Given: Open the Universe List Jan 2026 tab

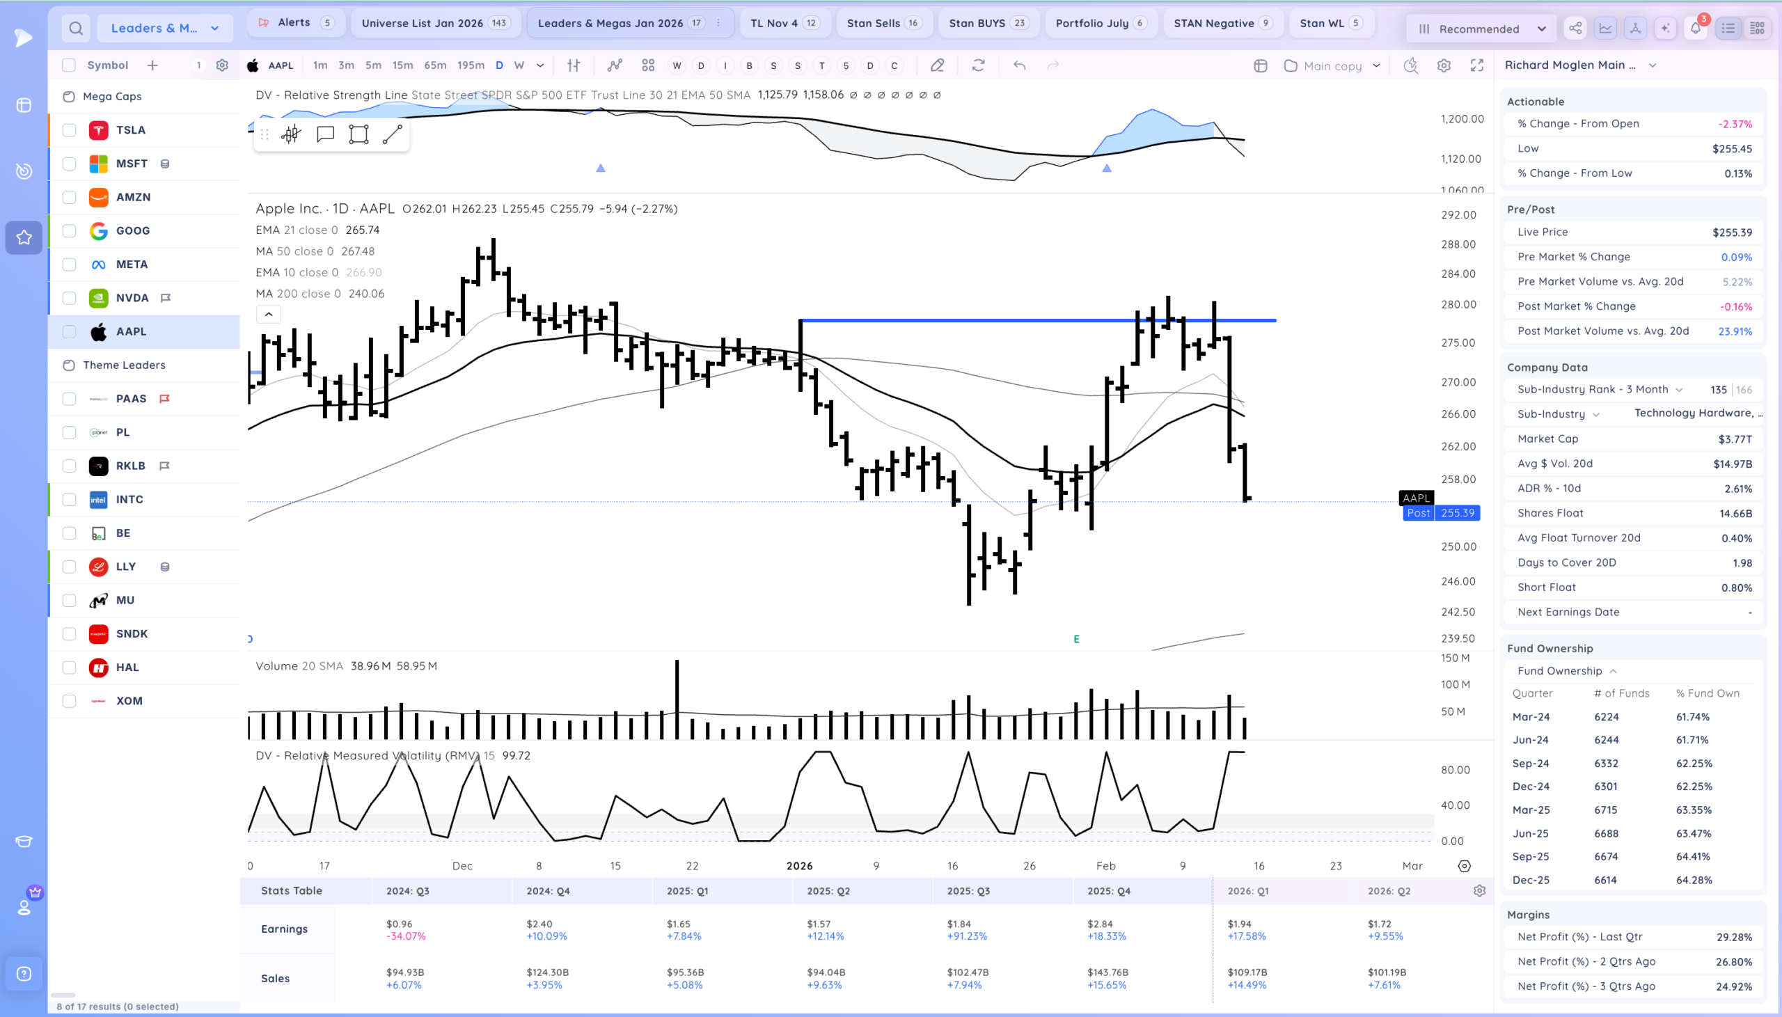Looking at the screenshot, I should pyautogui.click(x=436, y=23).
